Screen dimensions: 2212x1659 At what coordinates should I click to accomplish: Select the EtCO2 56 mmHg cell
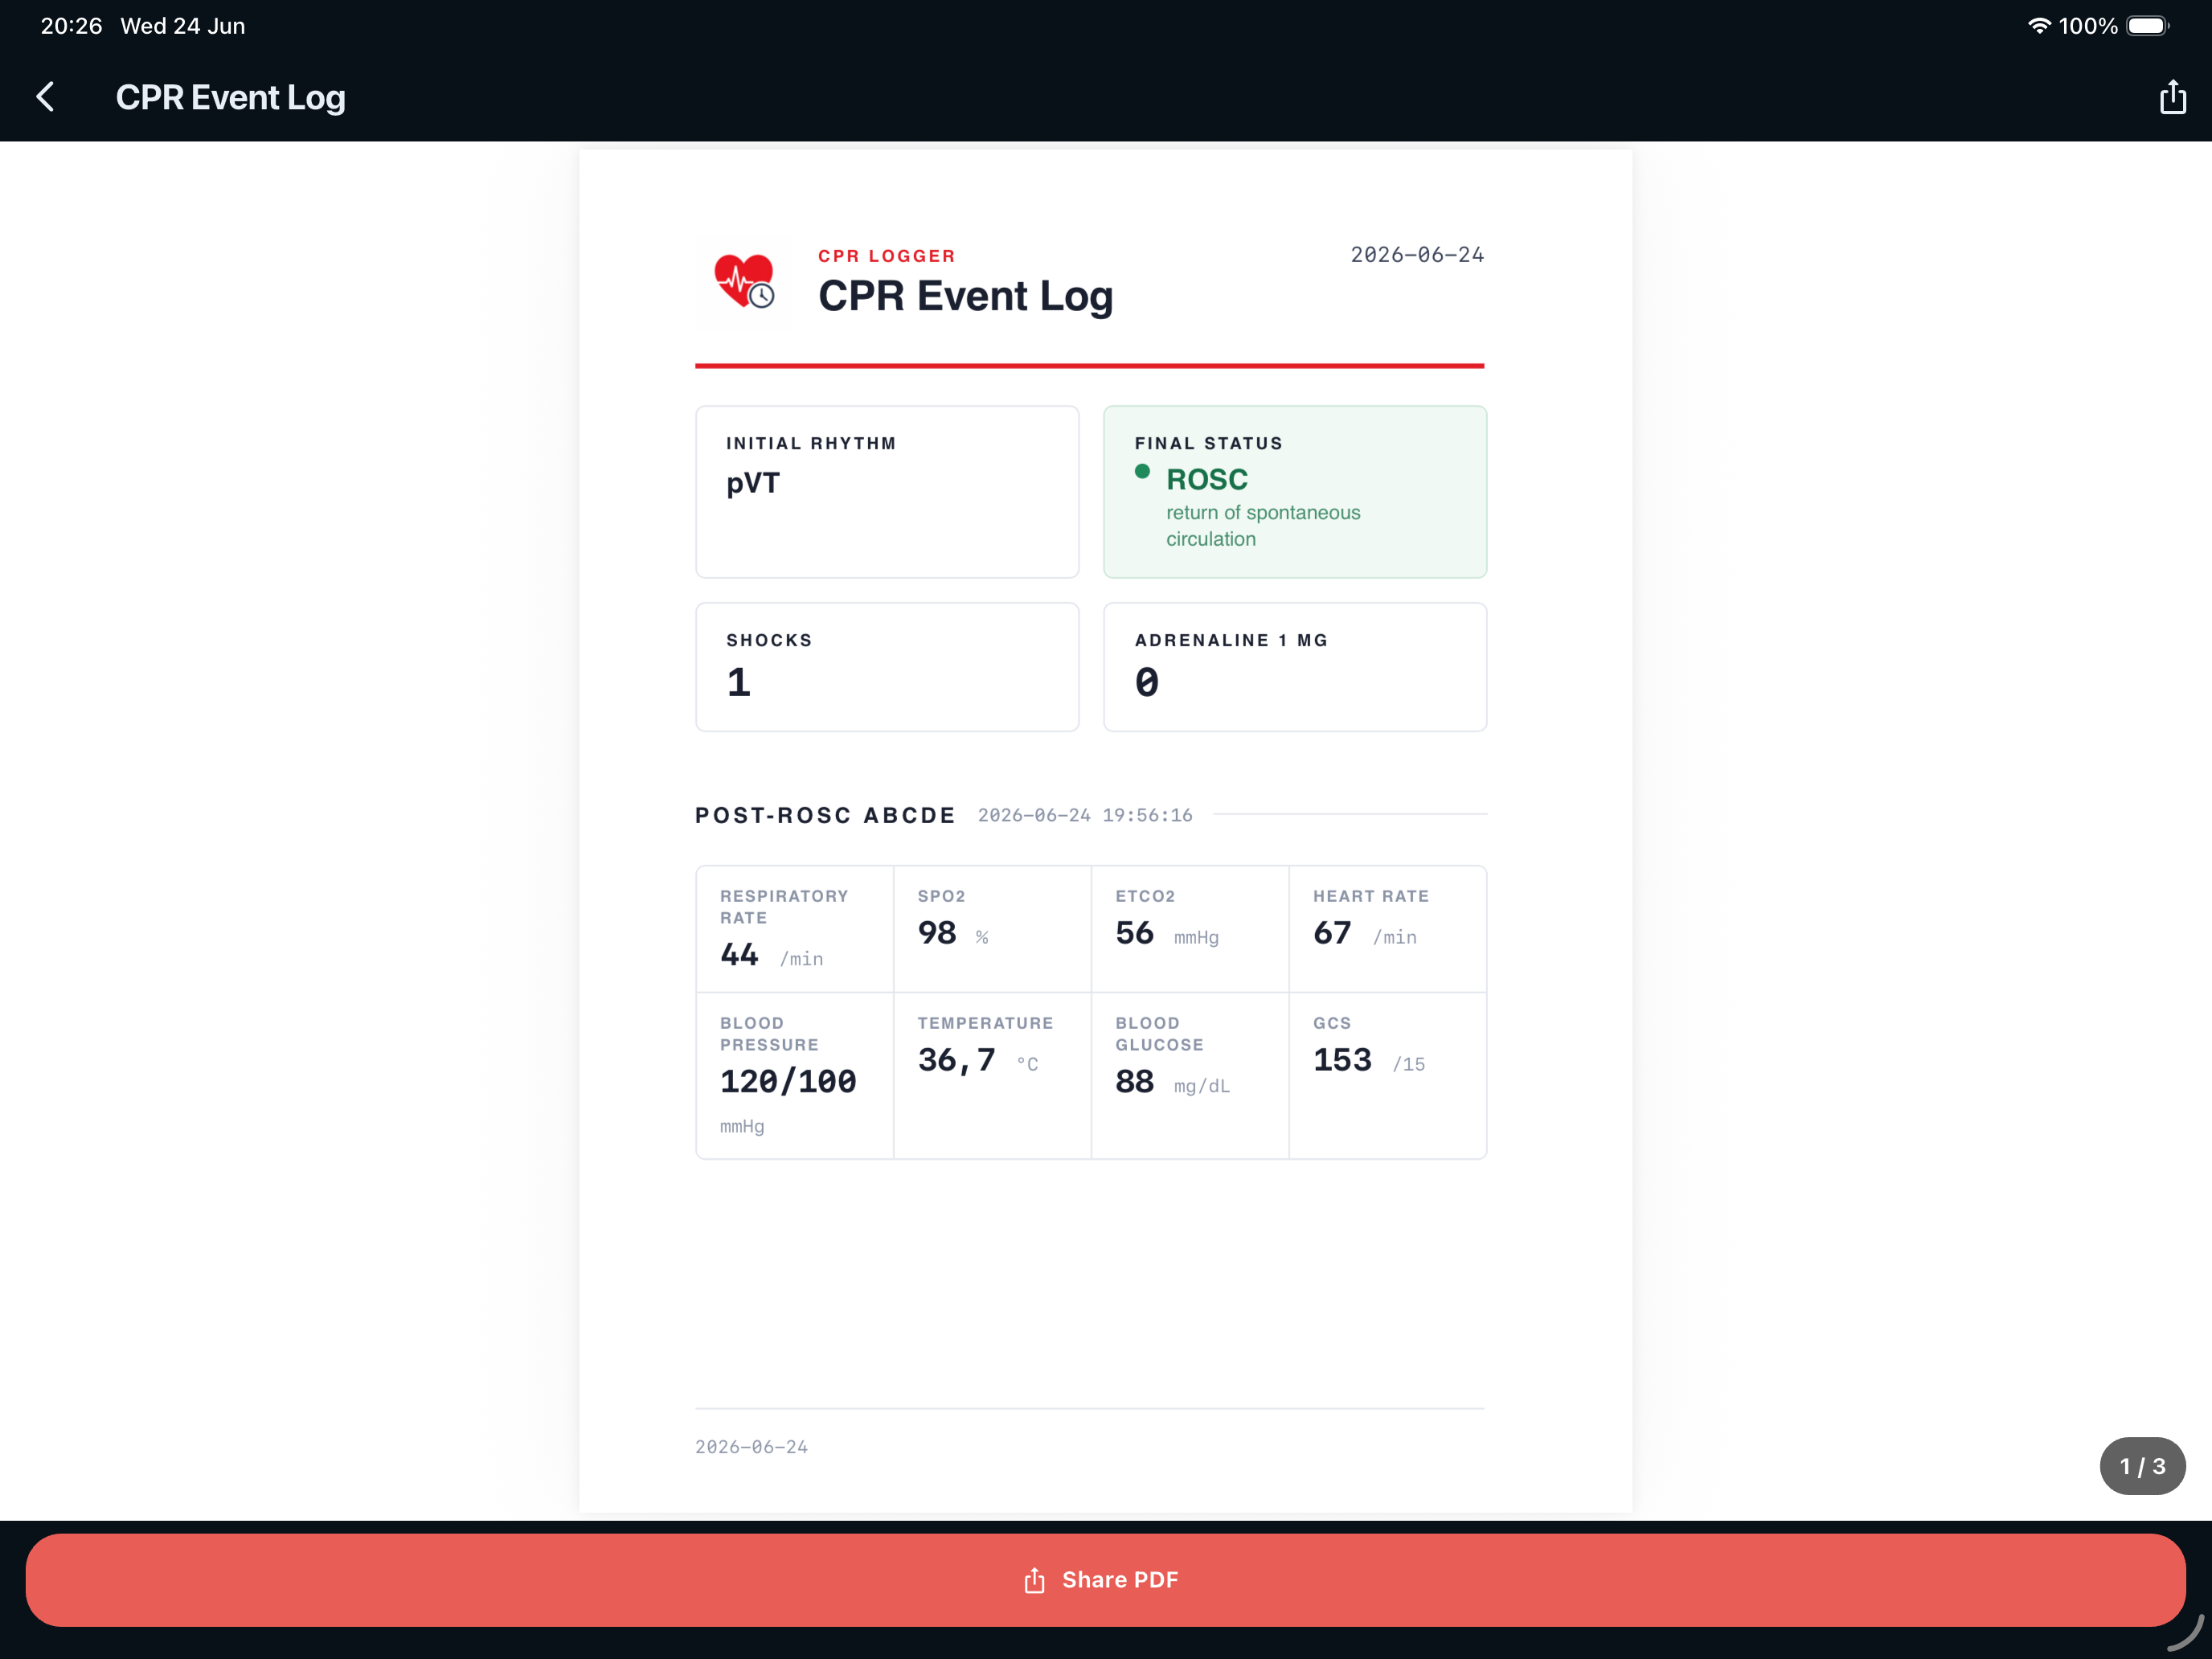click(1190, 929)
